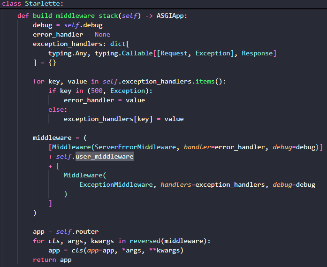The width and height of the screenshot is (327, 267).
Task: Click 'router' in app = self.router
Action: (x=87, y=231)
